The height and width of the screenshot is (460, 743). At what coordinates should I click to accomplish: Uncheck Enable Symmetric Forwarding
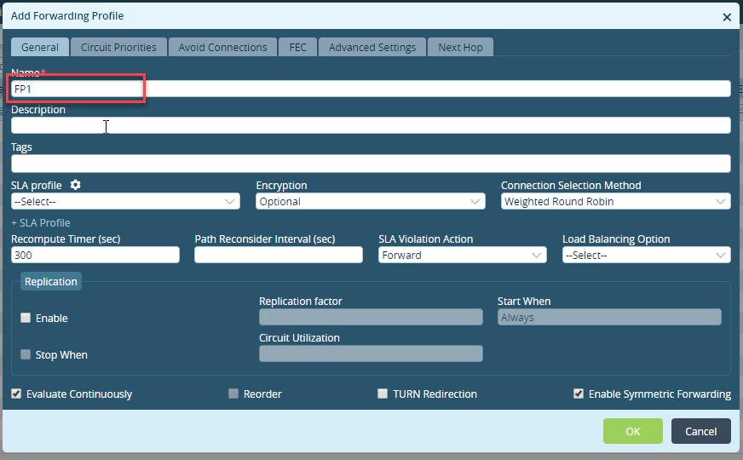click(x=578, y=394)
